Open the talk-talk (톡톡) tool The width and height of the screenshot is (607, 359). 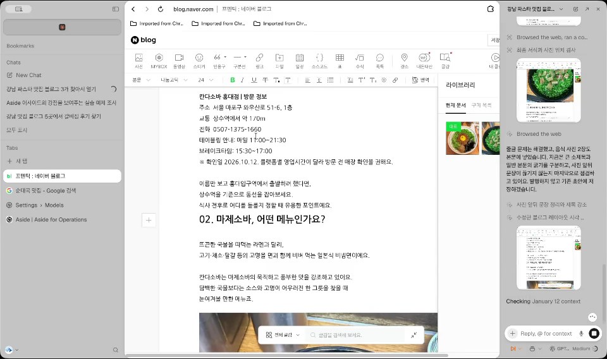coord(380,61)
